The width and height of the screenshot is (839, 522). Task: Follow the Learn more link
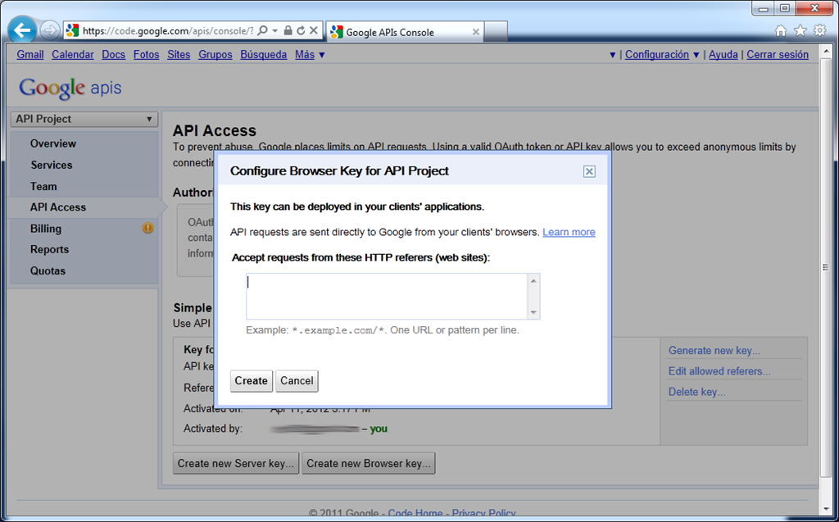point(569,232)
